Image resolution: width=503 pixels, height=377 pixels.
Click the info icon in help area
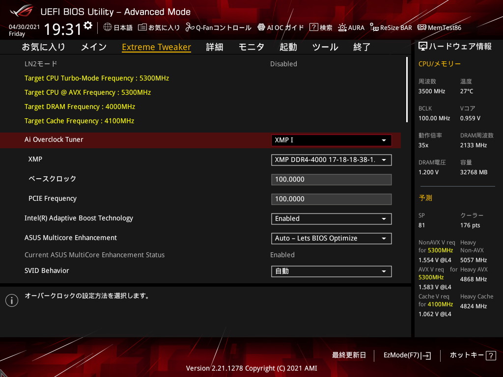12,300
